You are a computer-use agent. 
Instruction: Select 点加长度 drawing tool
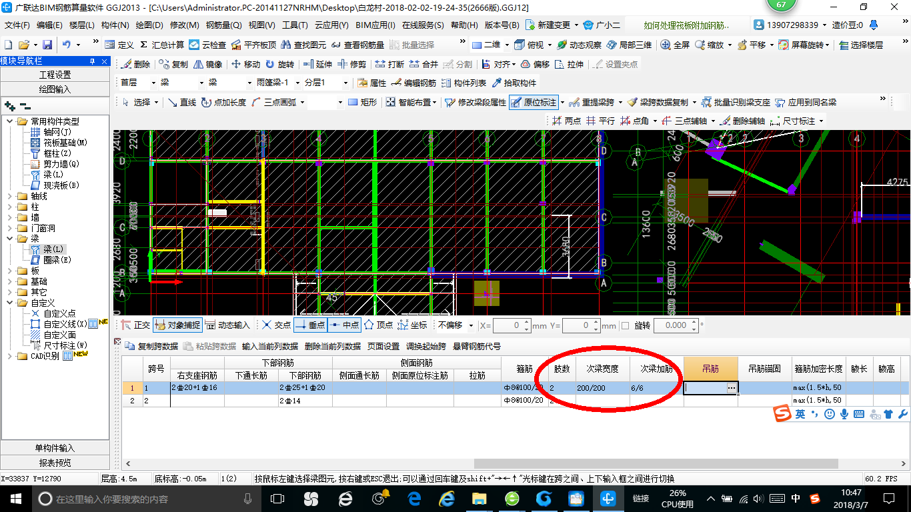pos(223,102)
